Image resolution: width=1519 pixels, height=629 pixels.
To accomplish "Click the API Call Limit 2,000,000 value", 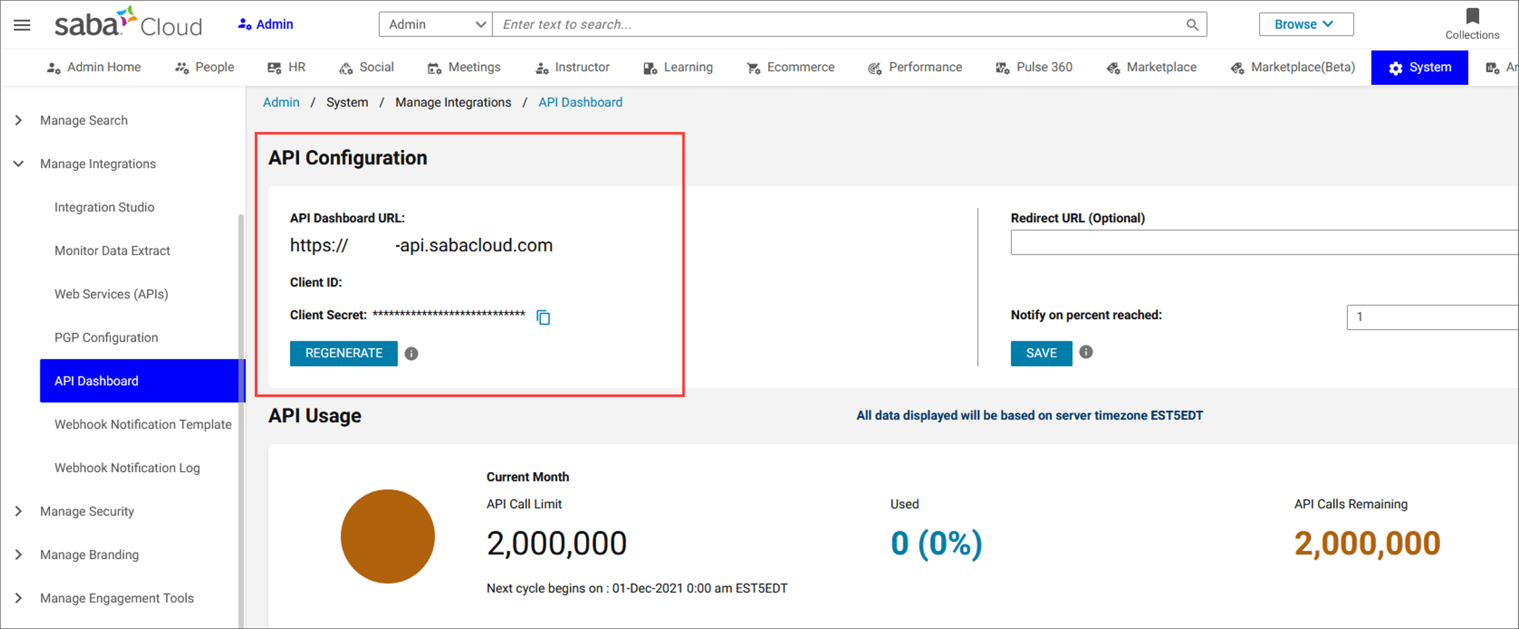I will (x=556, y=543).
